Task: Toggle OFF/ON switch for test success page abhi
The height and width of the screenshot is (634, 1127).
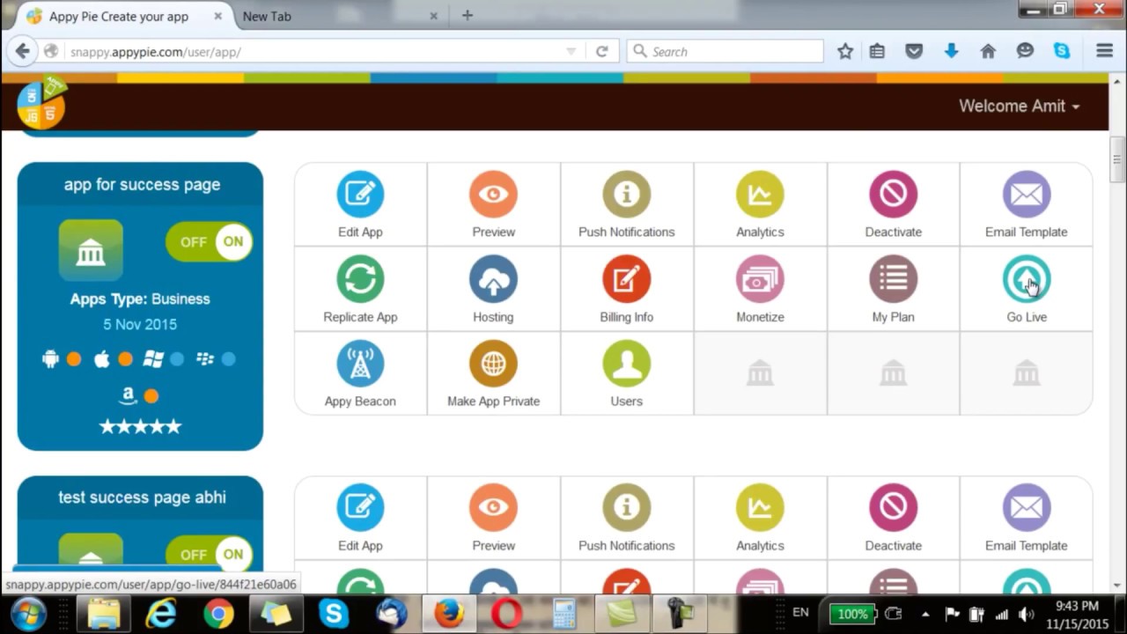Action: 209,554
